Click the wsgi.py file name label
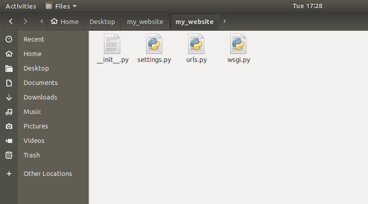This screenshot has width=368, height=204. point(239,60)
